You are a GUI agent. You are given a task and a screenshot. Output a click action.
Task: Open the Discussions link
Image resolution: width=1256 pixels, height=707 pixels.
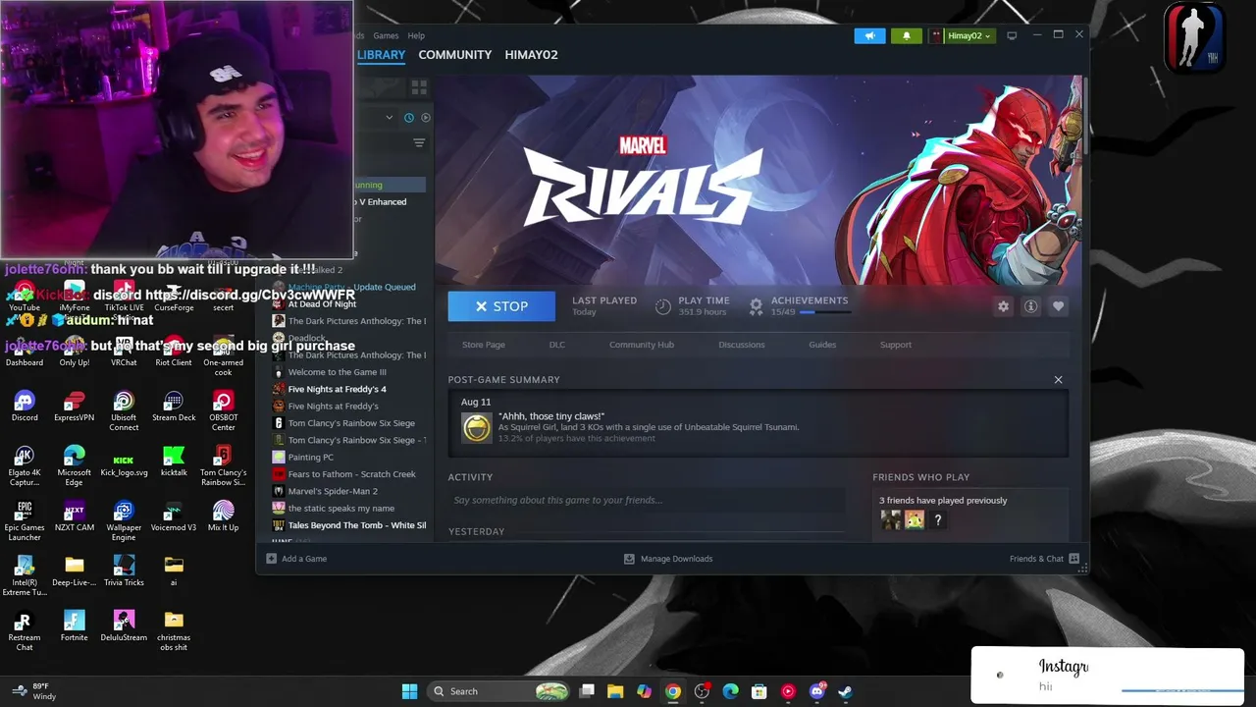coord(742,345)
